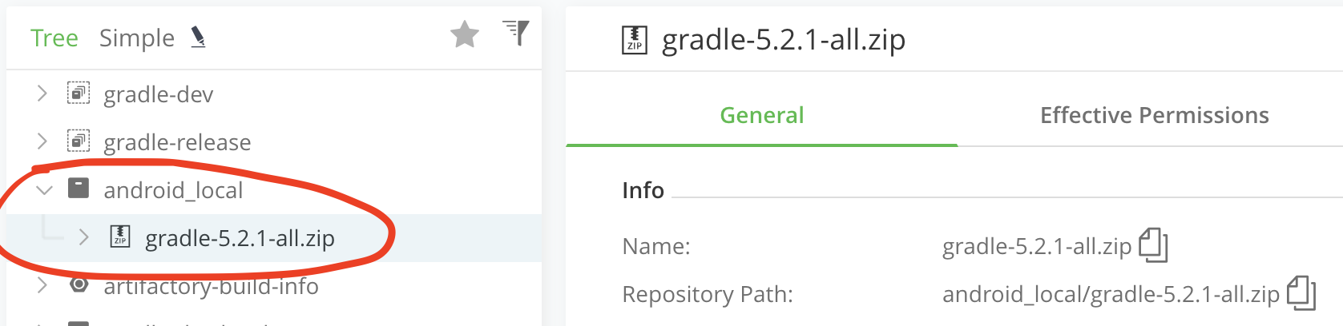Screen dimensions: 1343x326
Task: Copy the artifact name to clipboard
Action: click(1153, 245)
